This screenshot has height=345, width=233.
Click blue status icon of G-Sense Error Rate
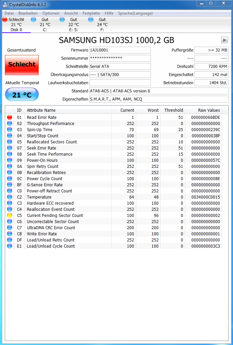coord(10,185)
